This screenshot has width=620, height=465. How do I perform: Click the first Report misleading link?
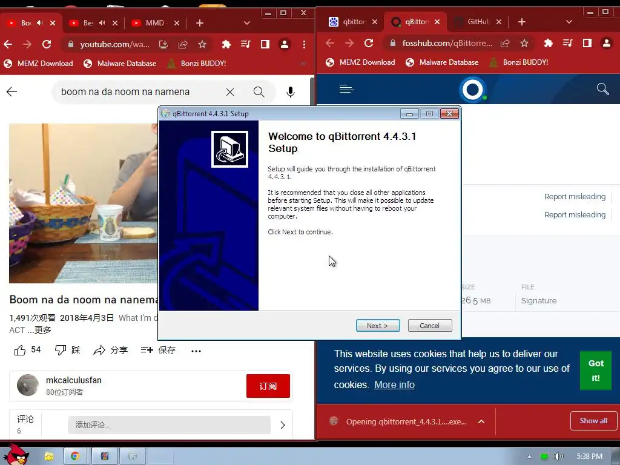tap(575, 197)
